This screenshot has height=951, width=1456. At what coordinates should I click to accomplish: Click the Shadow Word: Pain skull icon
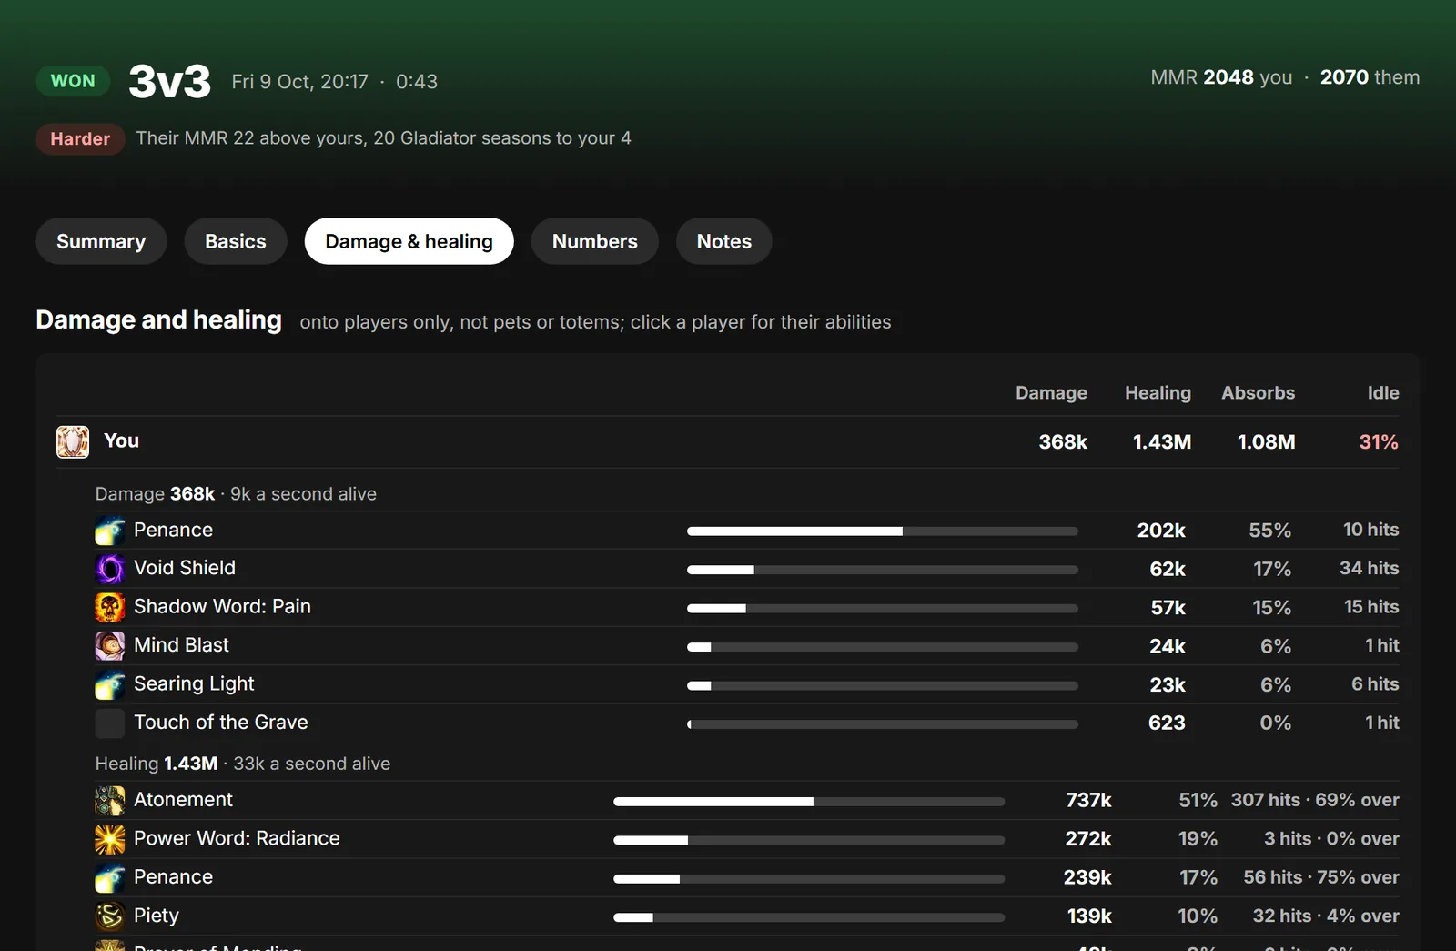tap(110, 607)
